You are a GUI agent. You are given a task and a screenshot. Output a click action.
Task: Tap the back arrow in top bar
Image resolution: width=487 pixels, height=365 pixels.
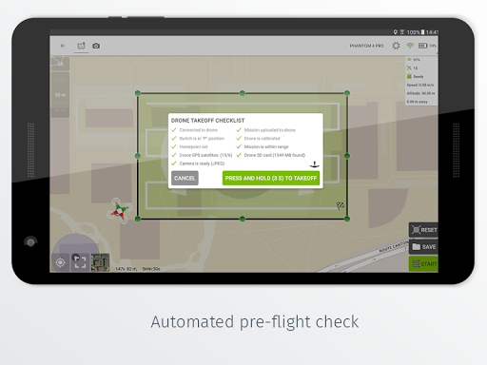pos(63,46)
